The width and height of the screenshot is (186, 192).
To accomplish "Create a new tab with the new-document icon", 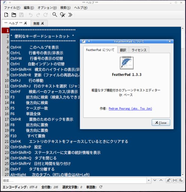I will pyautogui.click(x=6, y=15).
